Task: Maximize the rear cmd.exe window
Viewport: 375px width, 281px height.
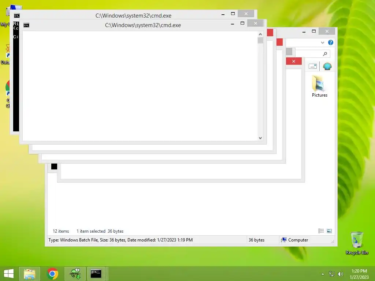Action: pyautogui.click(x=233, y=14)
